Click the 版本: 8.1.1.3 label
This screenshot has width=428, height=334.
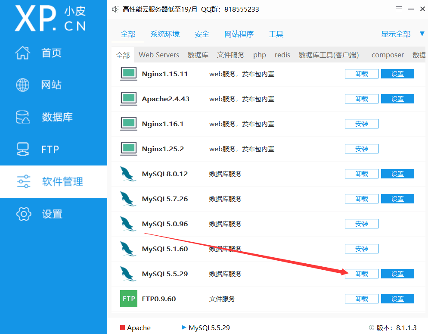point(397,328)
